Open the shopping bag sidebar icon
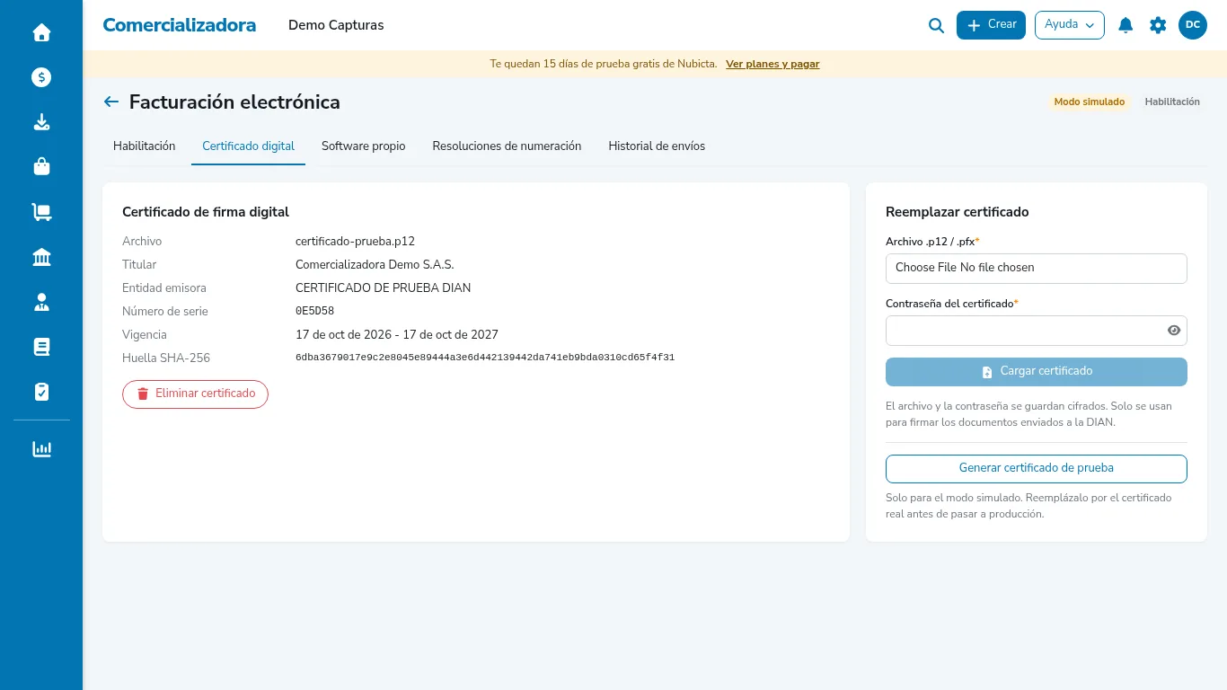 pos(41,167)
